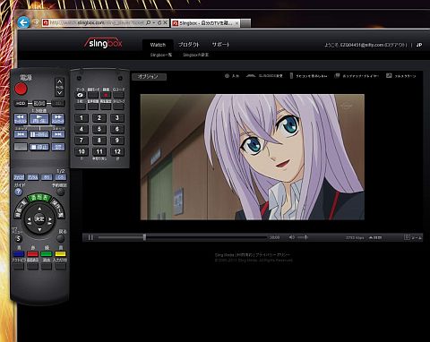Click the popup player icon
430x342 pixels.
click(337, 76)
